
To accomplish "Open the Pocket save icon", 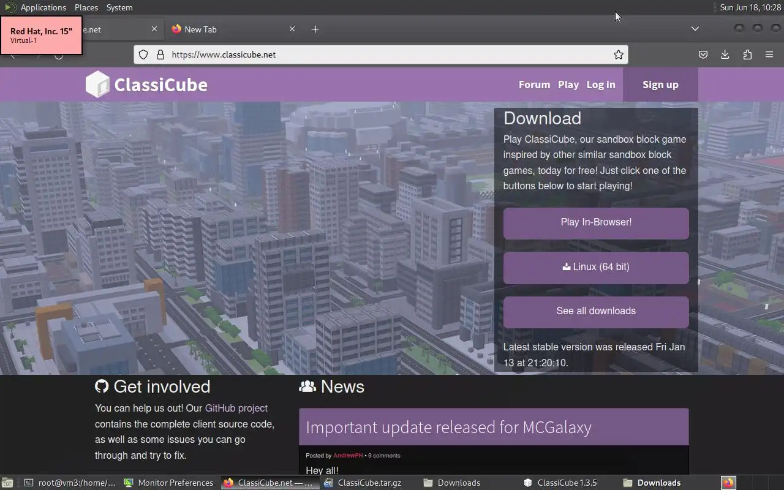I will click(703, 55).
